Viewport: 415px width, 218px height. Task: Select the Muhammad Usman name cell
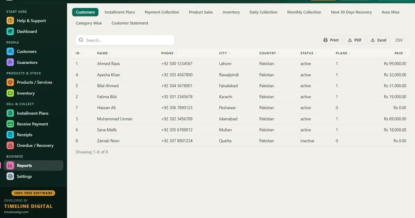(115, 119)
